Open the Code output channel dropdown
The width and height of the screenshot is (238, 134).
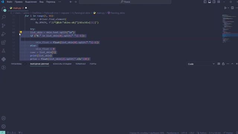(201, 64)
